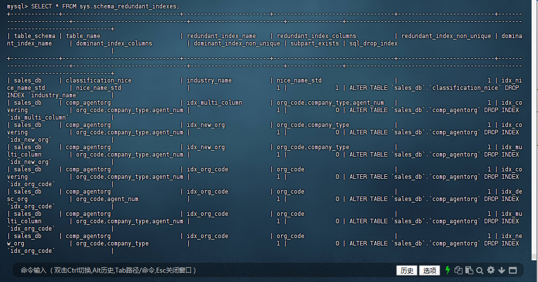Image resolution: width=538 pixels, height=282 pixels.
Task: Click the backticked `idx_multi_column` drop target
Action: [x=38, y=118]
